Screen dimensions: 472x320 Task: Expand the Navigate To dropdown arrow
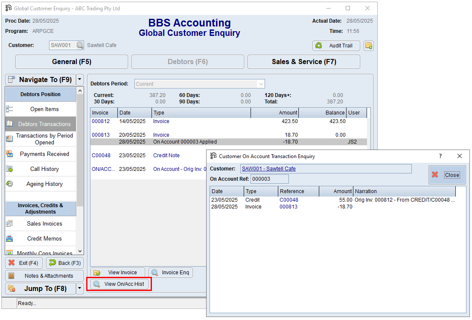coord(80,80)
